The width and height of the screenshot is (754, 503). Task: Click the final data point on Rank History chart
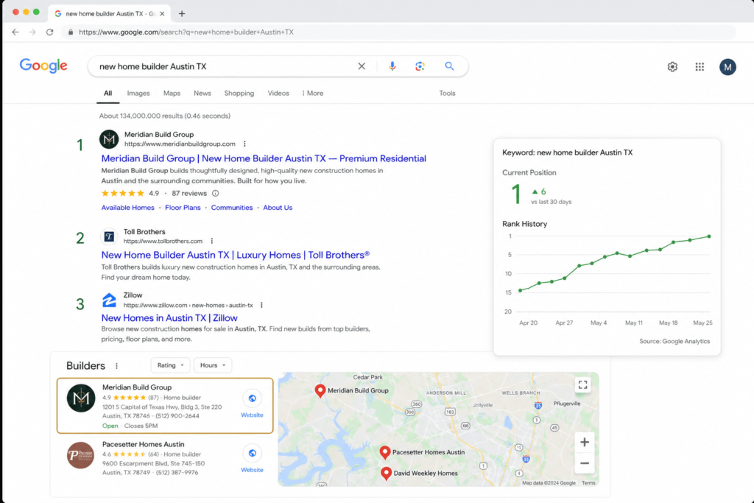(709, 236)
